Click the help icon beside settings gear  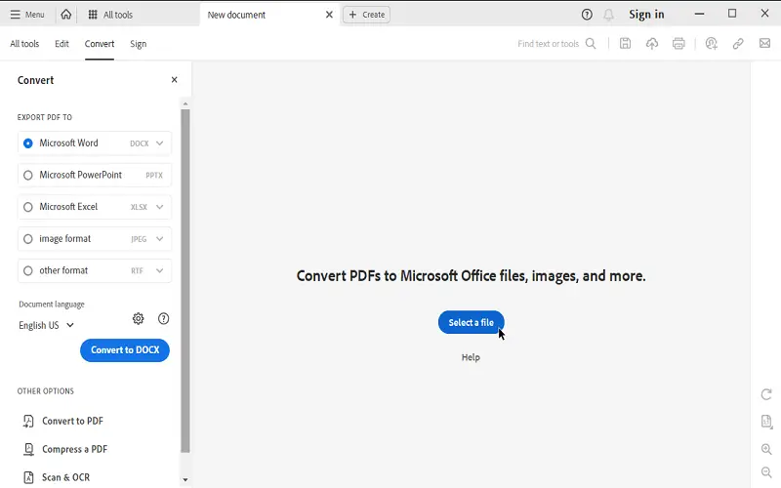[x=163, y=319]
